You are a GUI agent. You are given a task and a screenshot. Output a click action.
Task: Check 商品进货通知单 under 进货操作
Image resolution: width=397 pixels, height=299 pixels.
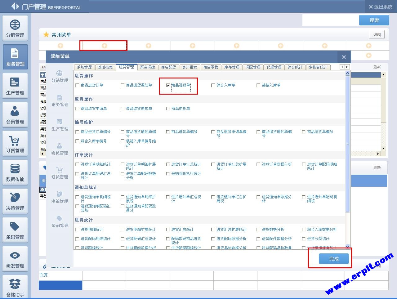click(123, 85)
